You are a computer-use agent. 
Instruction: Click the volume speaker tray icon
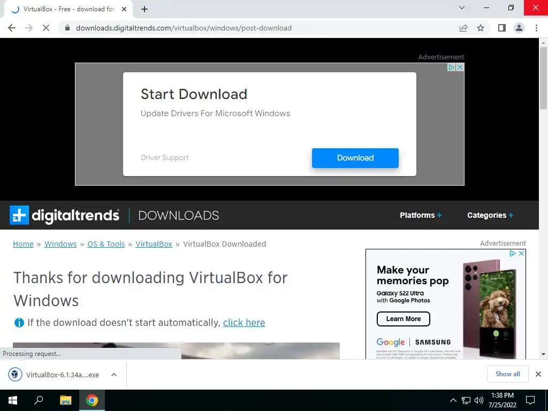(479, 400)
